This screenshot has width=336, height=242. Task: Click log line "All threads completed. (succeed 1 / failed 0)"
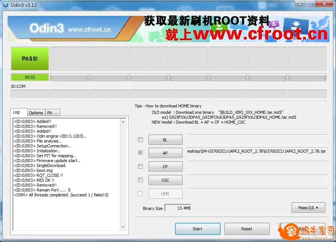coord(61,195)
